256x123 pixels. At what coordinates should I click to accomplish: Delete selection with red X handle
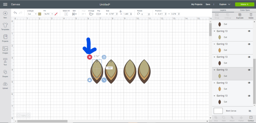click(89, 57)
